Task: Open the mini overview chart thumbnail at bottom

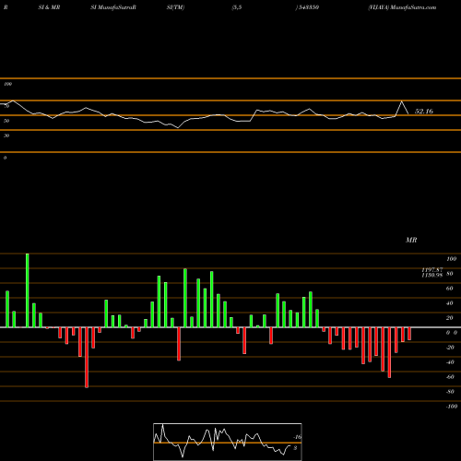Action: [228, 442]
